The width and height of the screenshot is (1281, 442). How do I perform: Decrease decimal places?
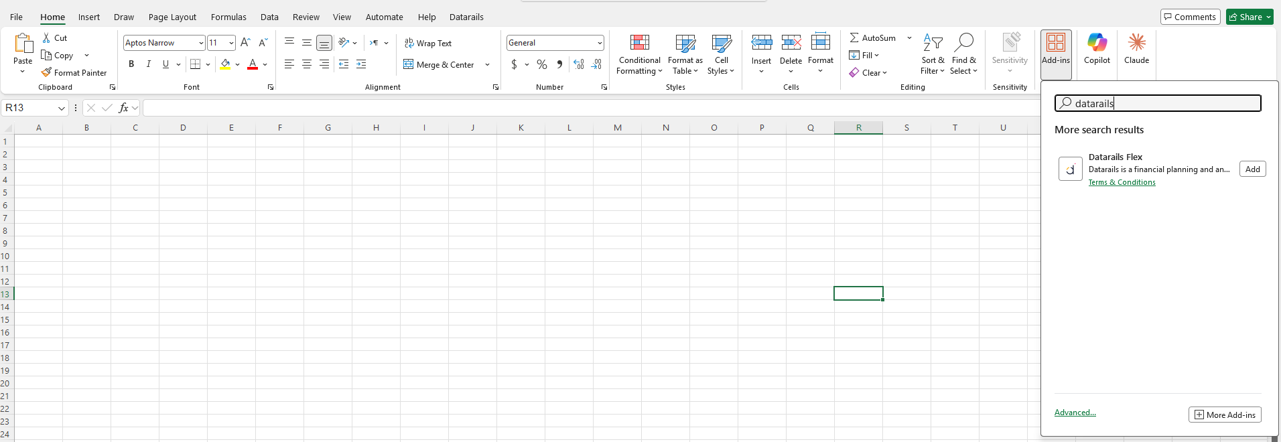pyautogui.click(x=596, y=64)
